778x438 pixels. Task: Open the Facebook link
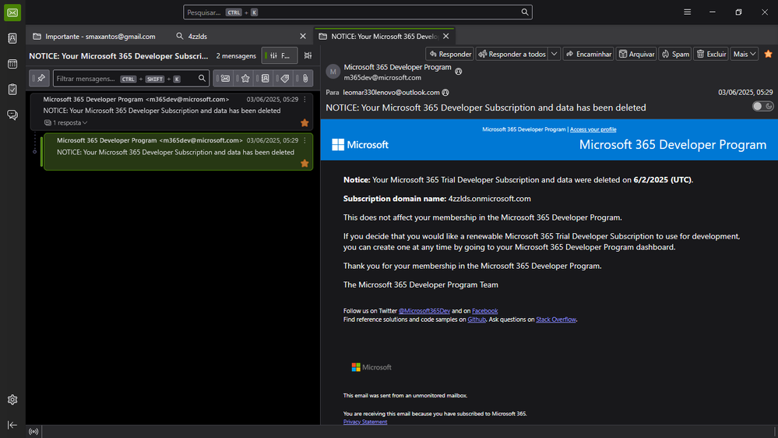[484, 311]
